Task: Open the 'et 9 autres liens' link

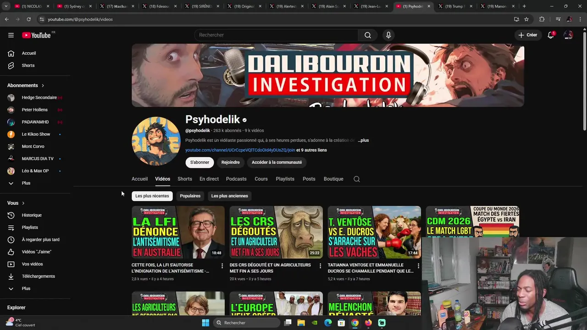Action: coord(311,150)
